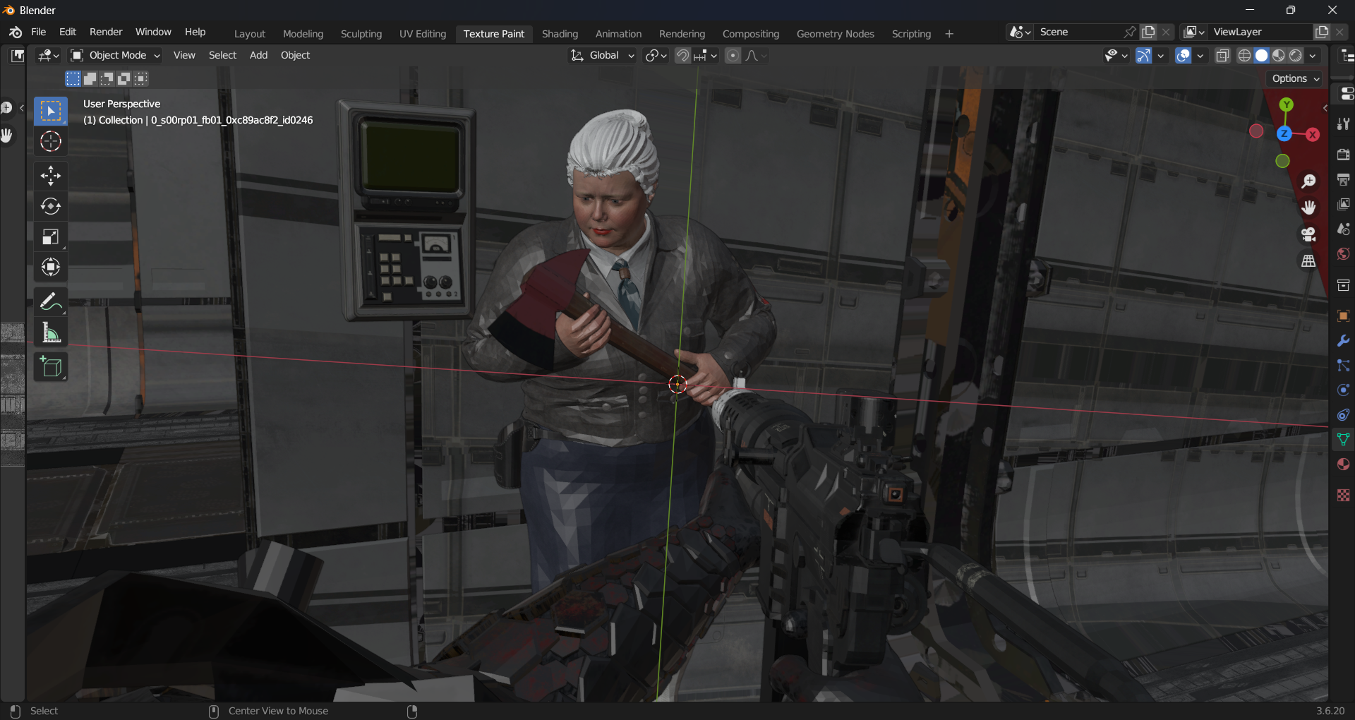Click the Scene name field
The height and width of the screenshot is (720, 1355).
pos(1077,32)
